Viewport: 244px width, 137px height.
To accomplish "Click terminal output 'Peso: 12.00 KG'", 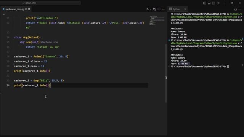I will point(179,64).
